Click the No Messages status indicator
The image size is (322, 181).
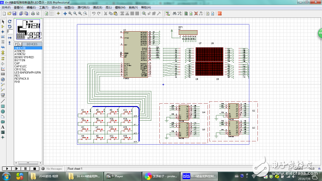[52, 169]
